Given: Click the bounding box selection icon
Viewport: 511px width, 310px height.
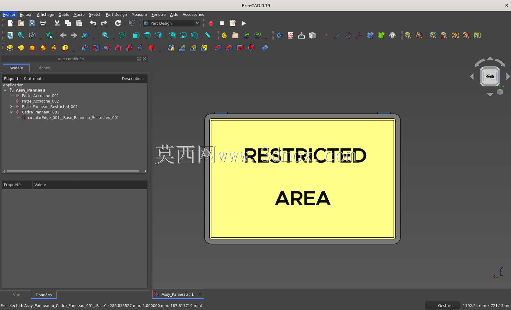Looking at the screenshot, I should 49,35.
